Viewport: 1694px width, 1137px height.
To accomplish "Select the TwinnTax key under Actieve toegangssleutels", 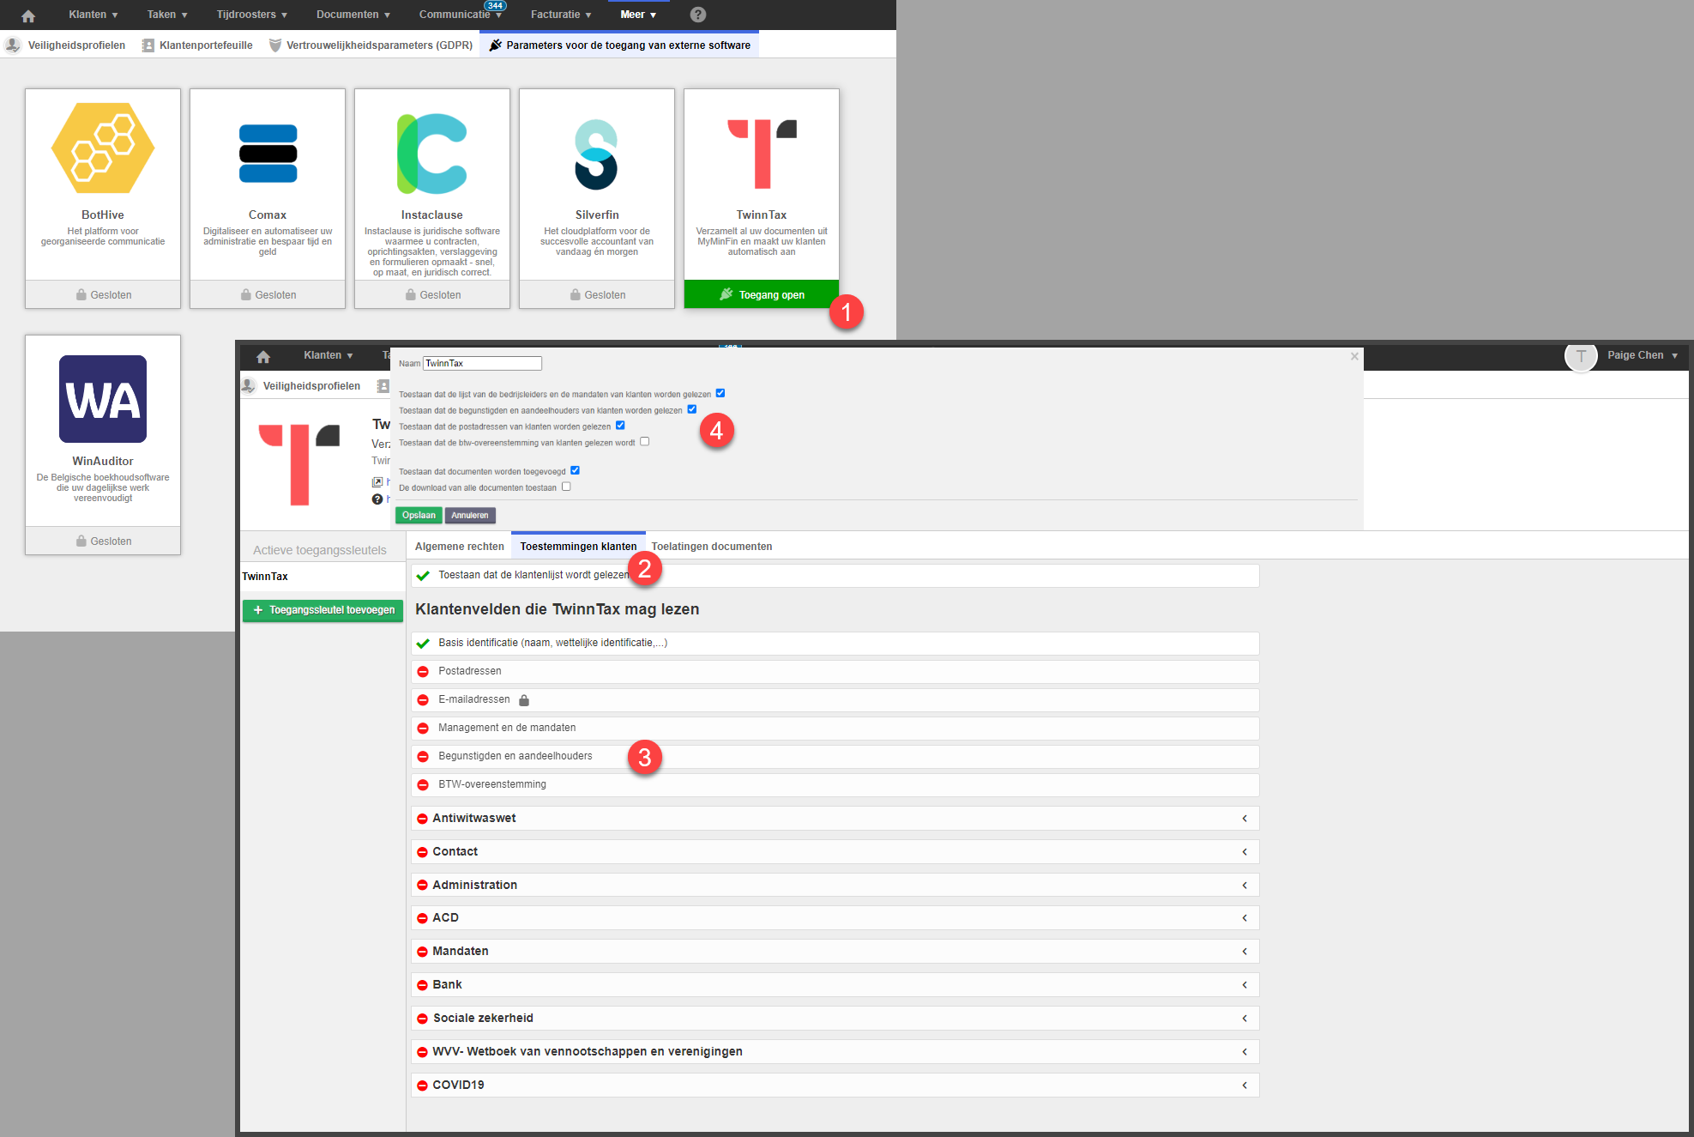I will 323,577.
